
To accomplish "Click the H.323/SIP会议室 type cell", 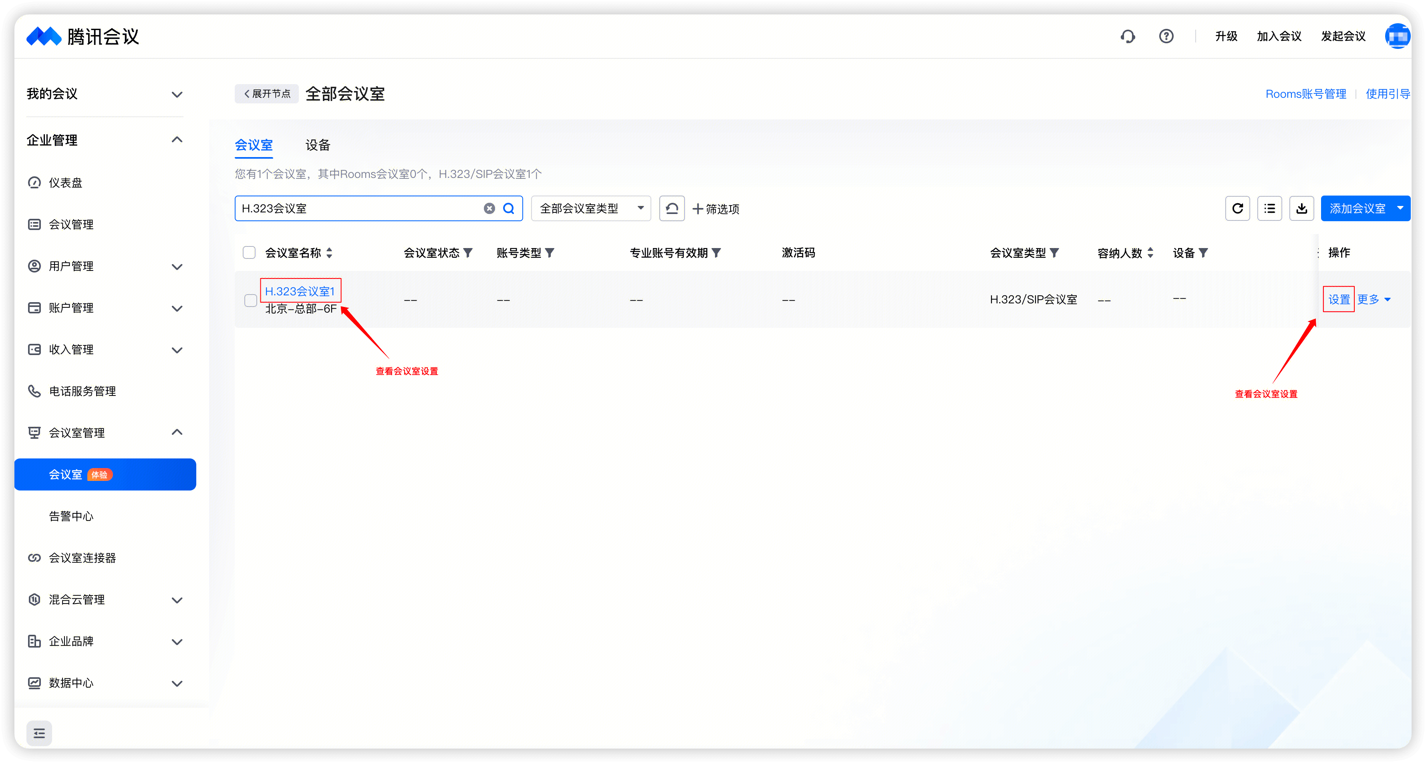I will (1033, 300).
